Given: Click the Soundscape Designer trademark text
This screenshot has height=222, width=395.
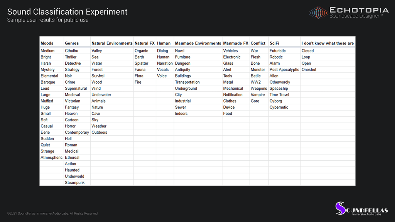Looking at the screenshot, I should click(355, 17).
